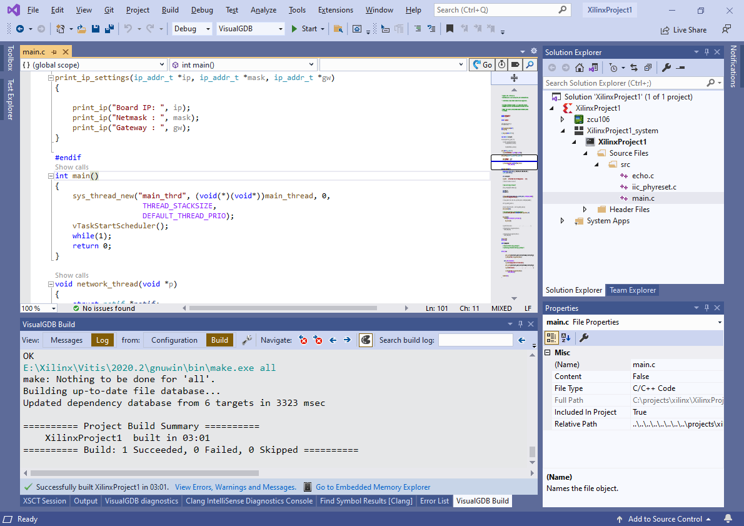Collapse the int main() code block
The width and height of the screenshot is (744, 526).
tap(51, 176)
